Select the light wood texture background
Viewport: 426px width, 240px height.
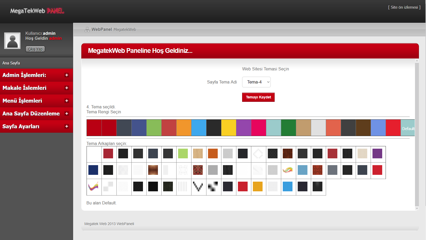point(198,153)
